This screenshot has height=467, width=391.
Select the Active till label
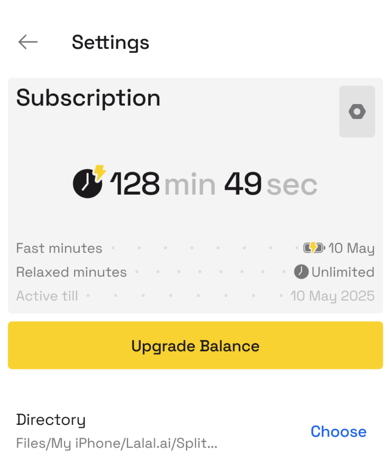tap(47, 296)
